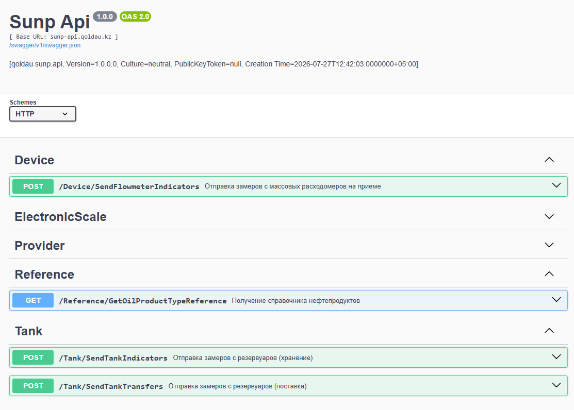Collapse the Device section chevron
The height and width of the screenshot is (410, 574).
coord(549,160)
